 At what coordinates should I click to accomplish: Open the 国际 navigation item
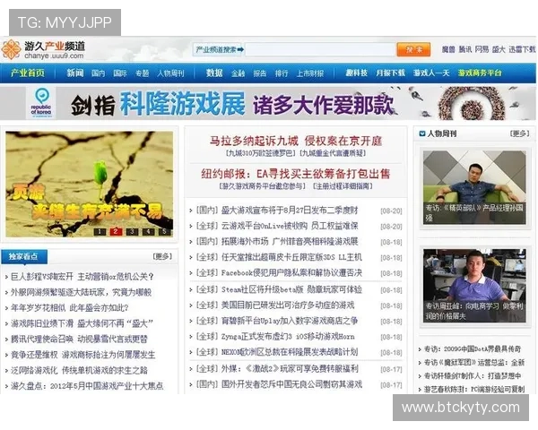click(120, 73)
